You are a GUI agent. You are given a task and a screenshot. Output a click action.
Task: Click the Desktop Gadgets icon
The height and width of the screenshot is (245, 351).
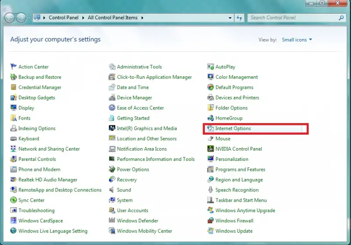coord(14,97)
